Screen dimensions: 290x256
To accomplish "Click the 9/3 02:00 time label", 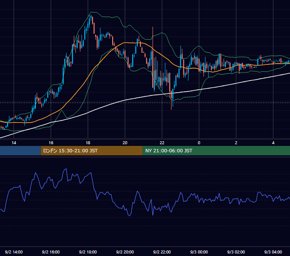I will click(x=236, y=252).
